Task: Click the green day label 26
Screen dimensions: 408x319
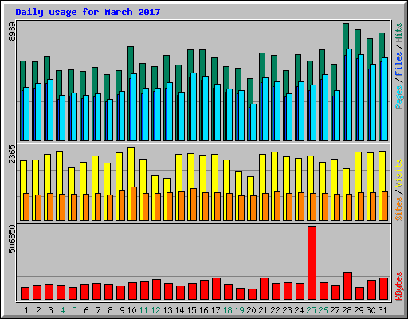Action: click(x=323, y=310)
